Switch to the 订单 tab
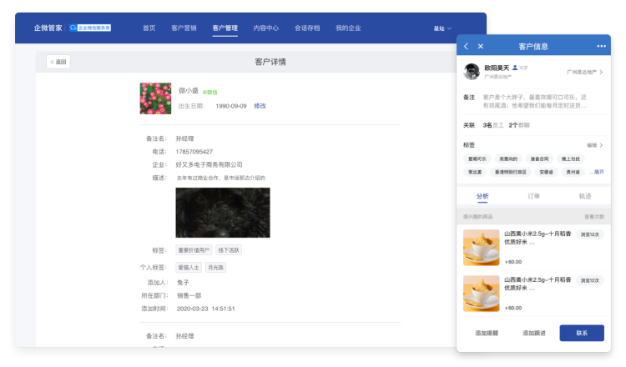The image size is (626, 367). [x=534, y=196]
